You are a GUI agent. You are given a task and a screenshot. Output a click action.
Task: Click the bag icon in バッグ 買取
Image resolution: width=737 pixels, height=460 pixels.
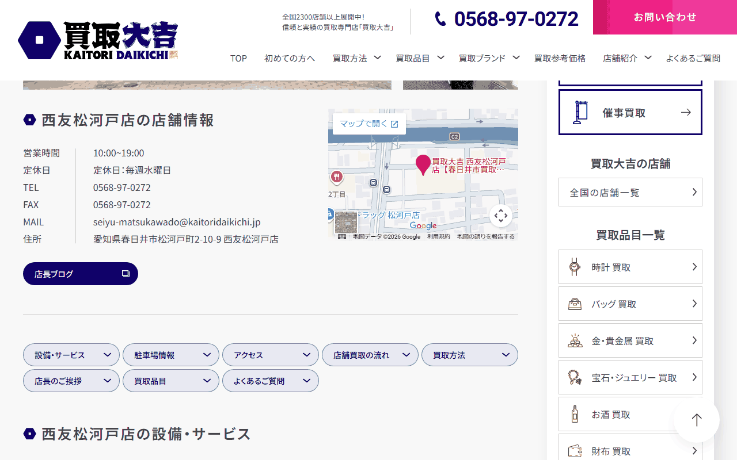pyautogui.click(x=574, y=304)
